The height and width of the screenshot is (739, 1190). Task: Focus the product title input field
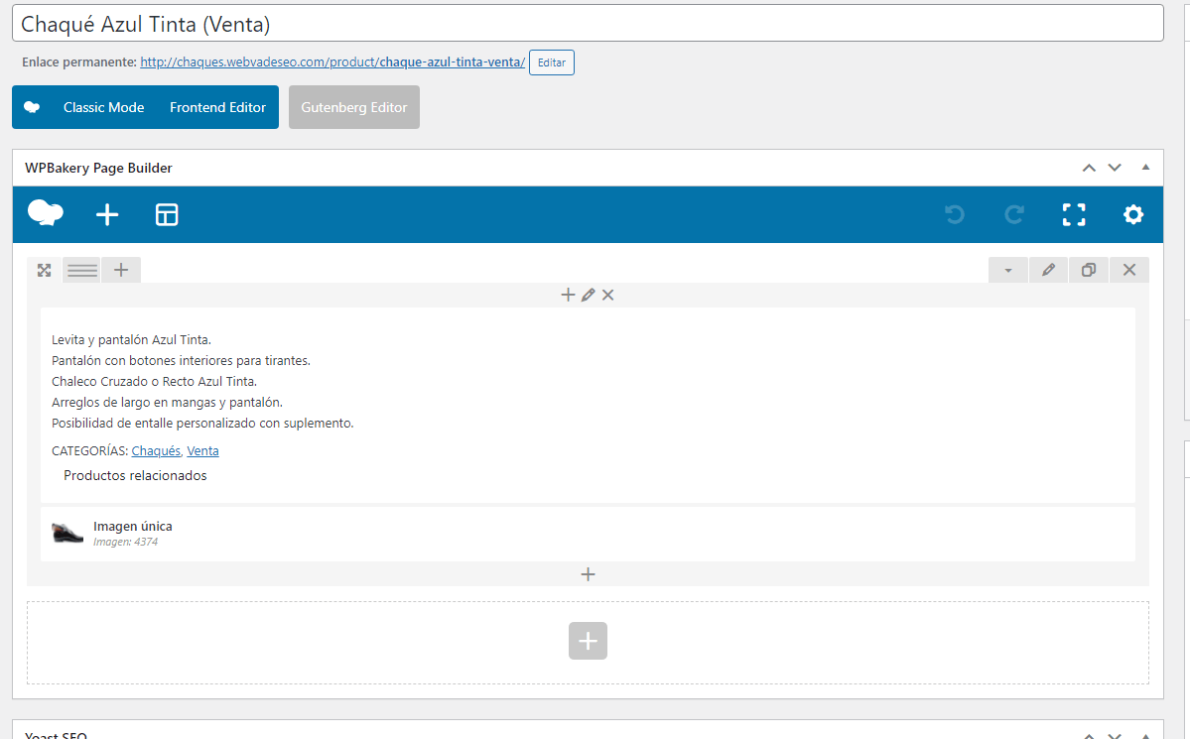click(588, 24)
